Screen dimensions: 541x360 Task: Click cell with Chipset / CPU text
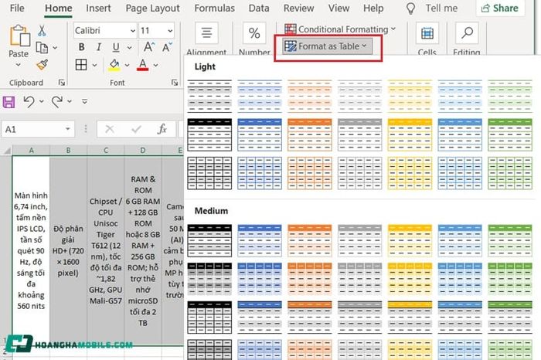point(106,251)
